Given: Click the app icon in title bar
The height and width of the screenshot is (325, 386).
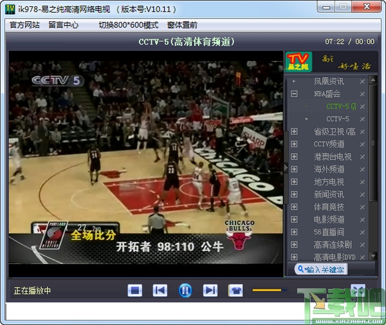Looking at the screenshot, I should pos(10,9).
